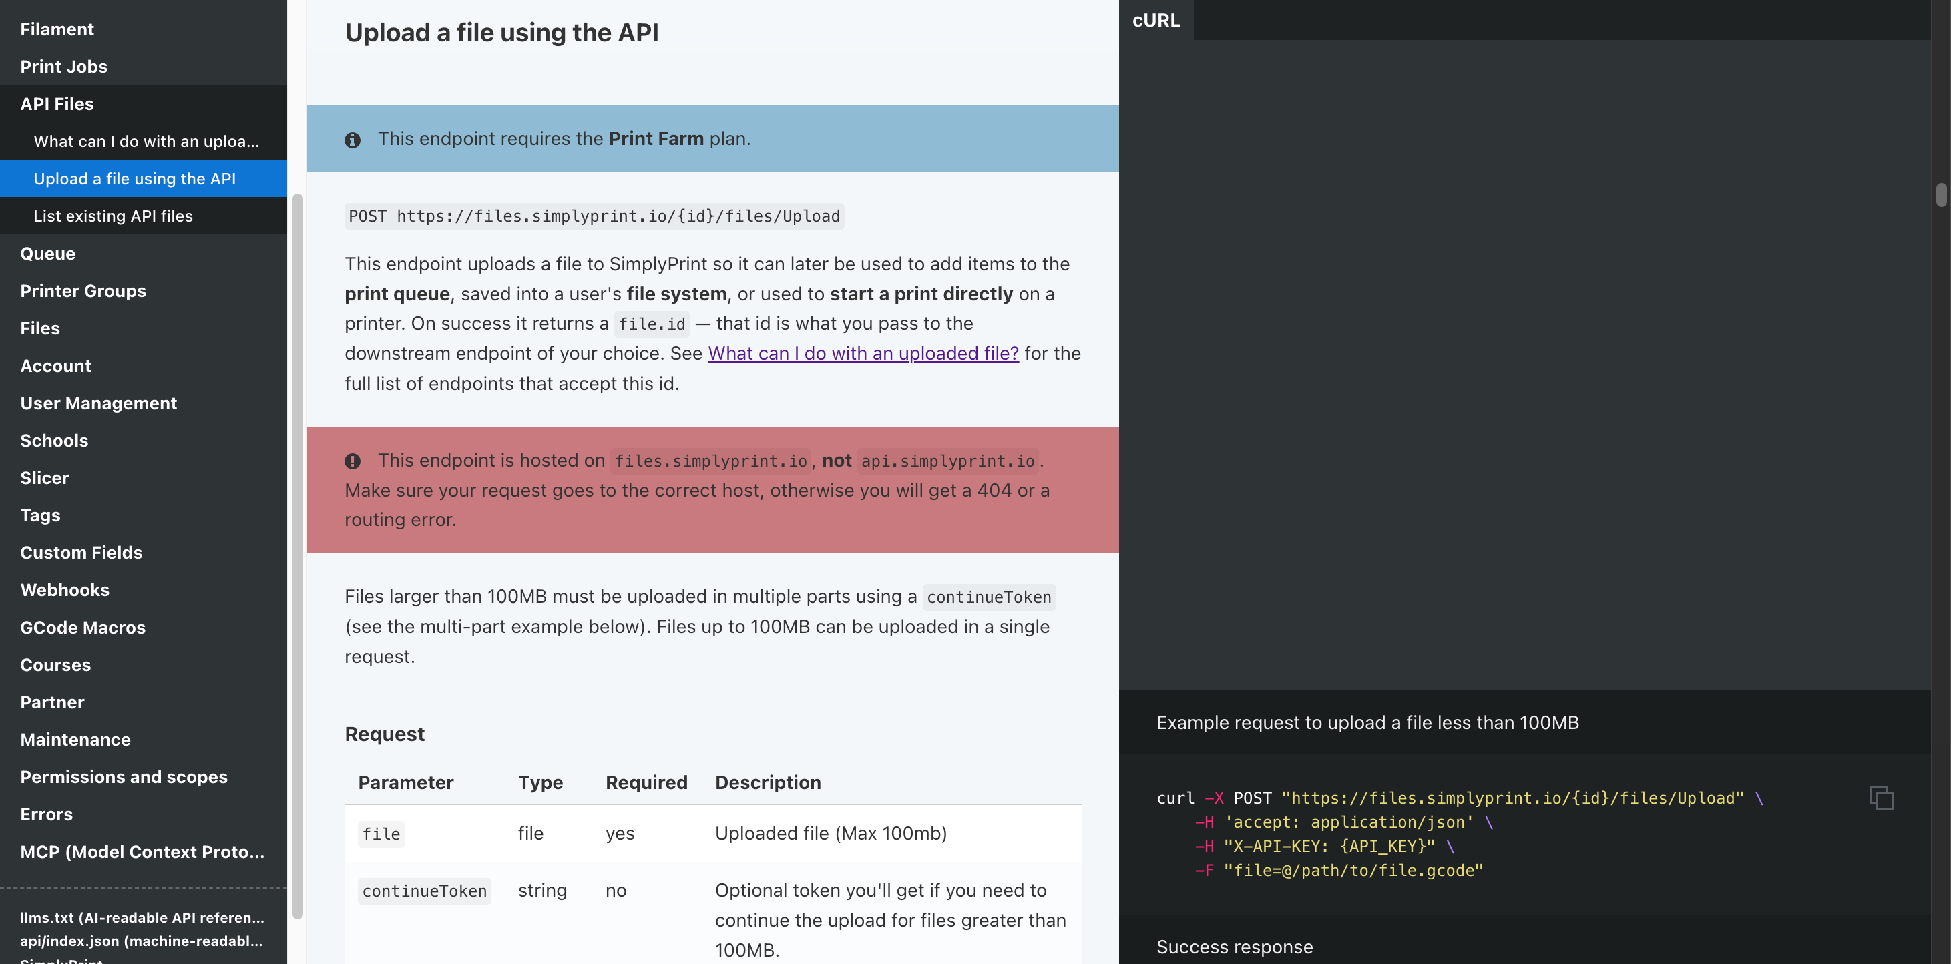Open api/index.json machine-readable link
Viewport: 1951px width, 964px height.
[x=142, y=941]
